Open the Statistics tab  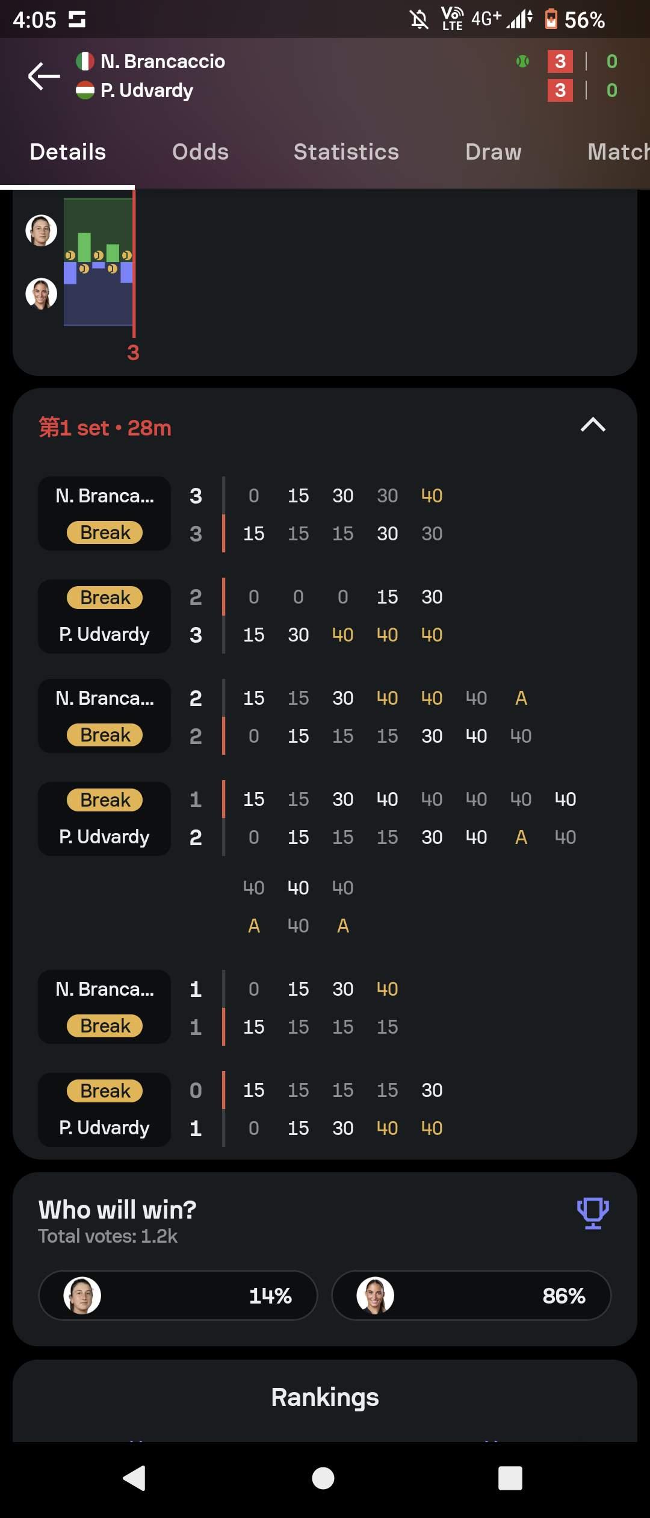pos(346,152)
